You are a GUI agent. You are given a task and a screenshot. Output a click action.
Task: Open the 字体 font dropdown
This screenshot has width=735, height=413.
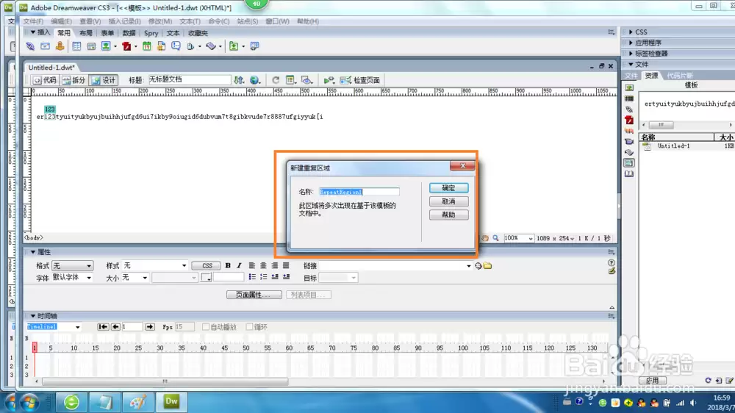click(x=72, y=278)
